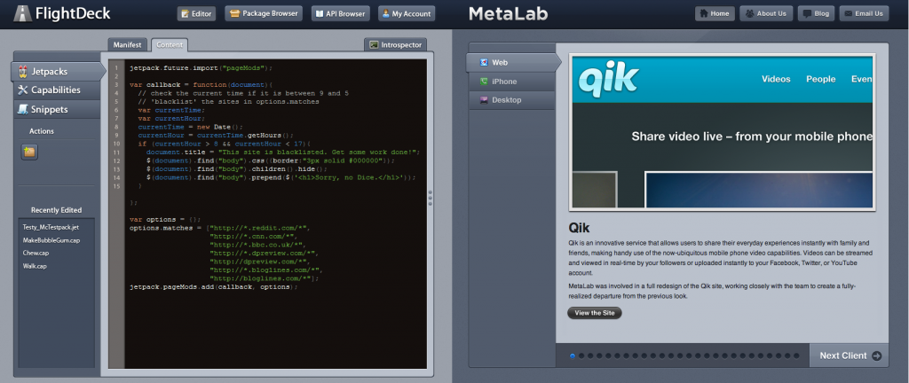The image size is (909, 383).
Task: Go to My Account
Action: [x=407, y=13]
